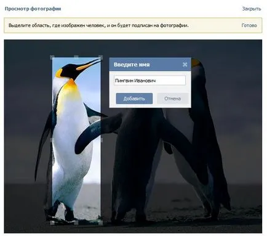
Task: Click the 'Готово' link
Action: (x=249, y=25)
